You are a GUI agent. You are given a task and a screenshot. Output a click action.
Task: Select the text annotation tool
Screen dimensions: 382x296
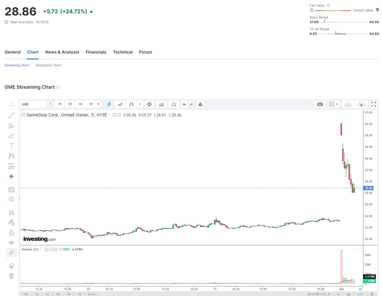(x=11, y=146)
